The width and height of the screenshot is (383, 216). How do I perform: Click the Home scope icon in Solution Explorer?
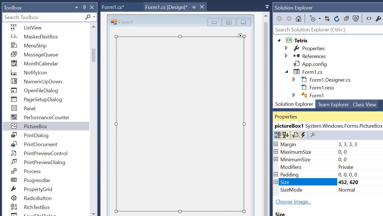pyautogui.click(x=298, y=18)
